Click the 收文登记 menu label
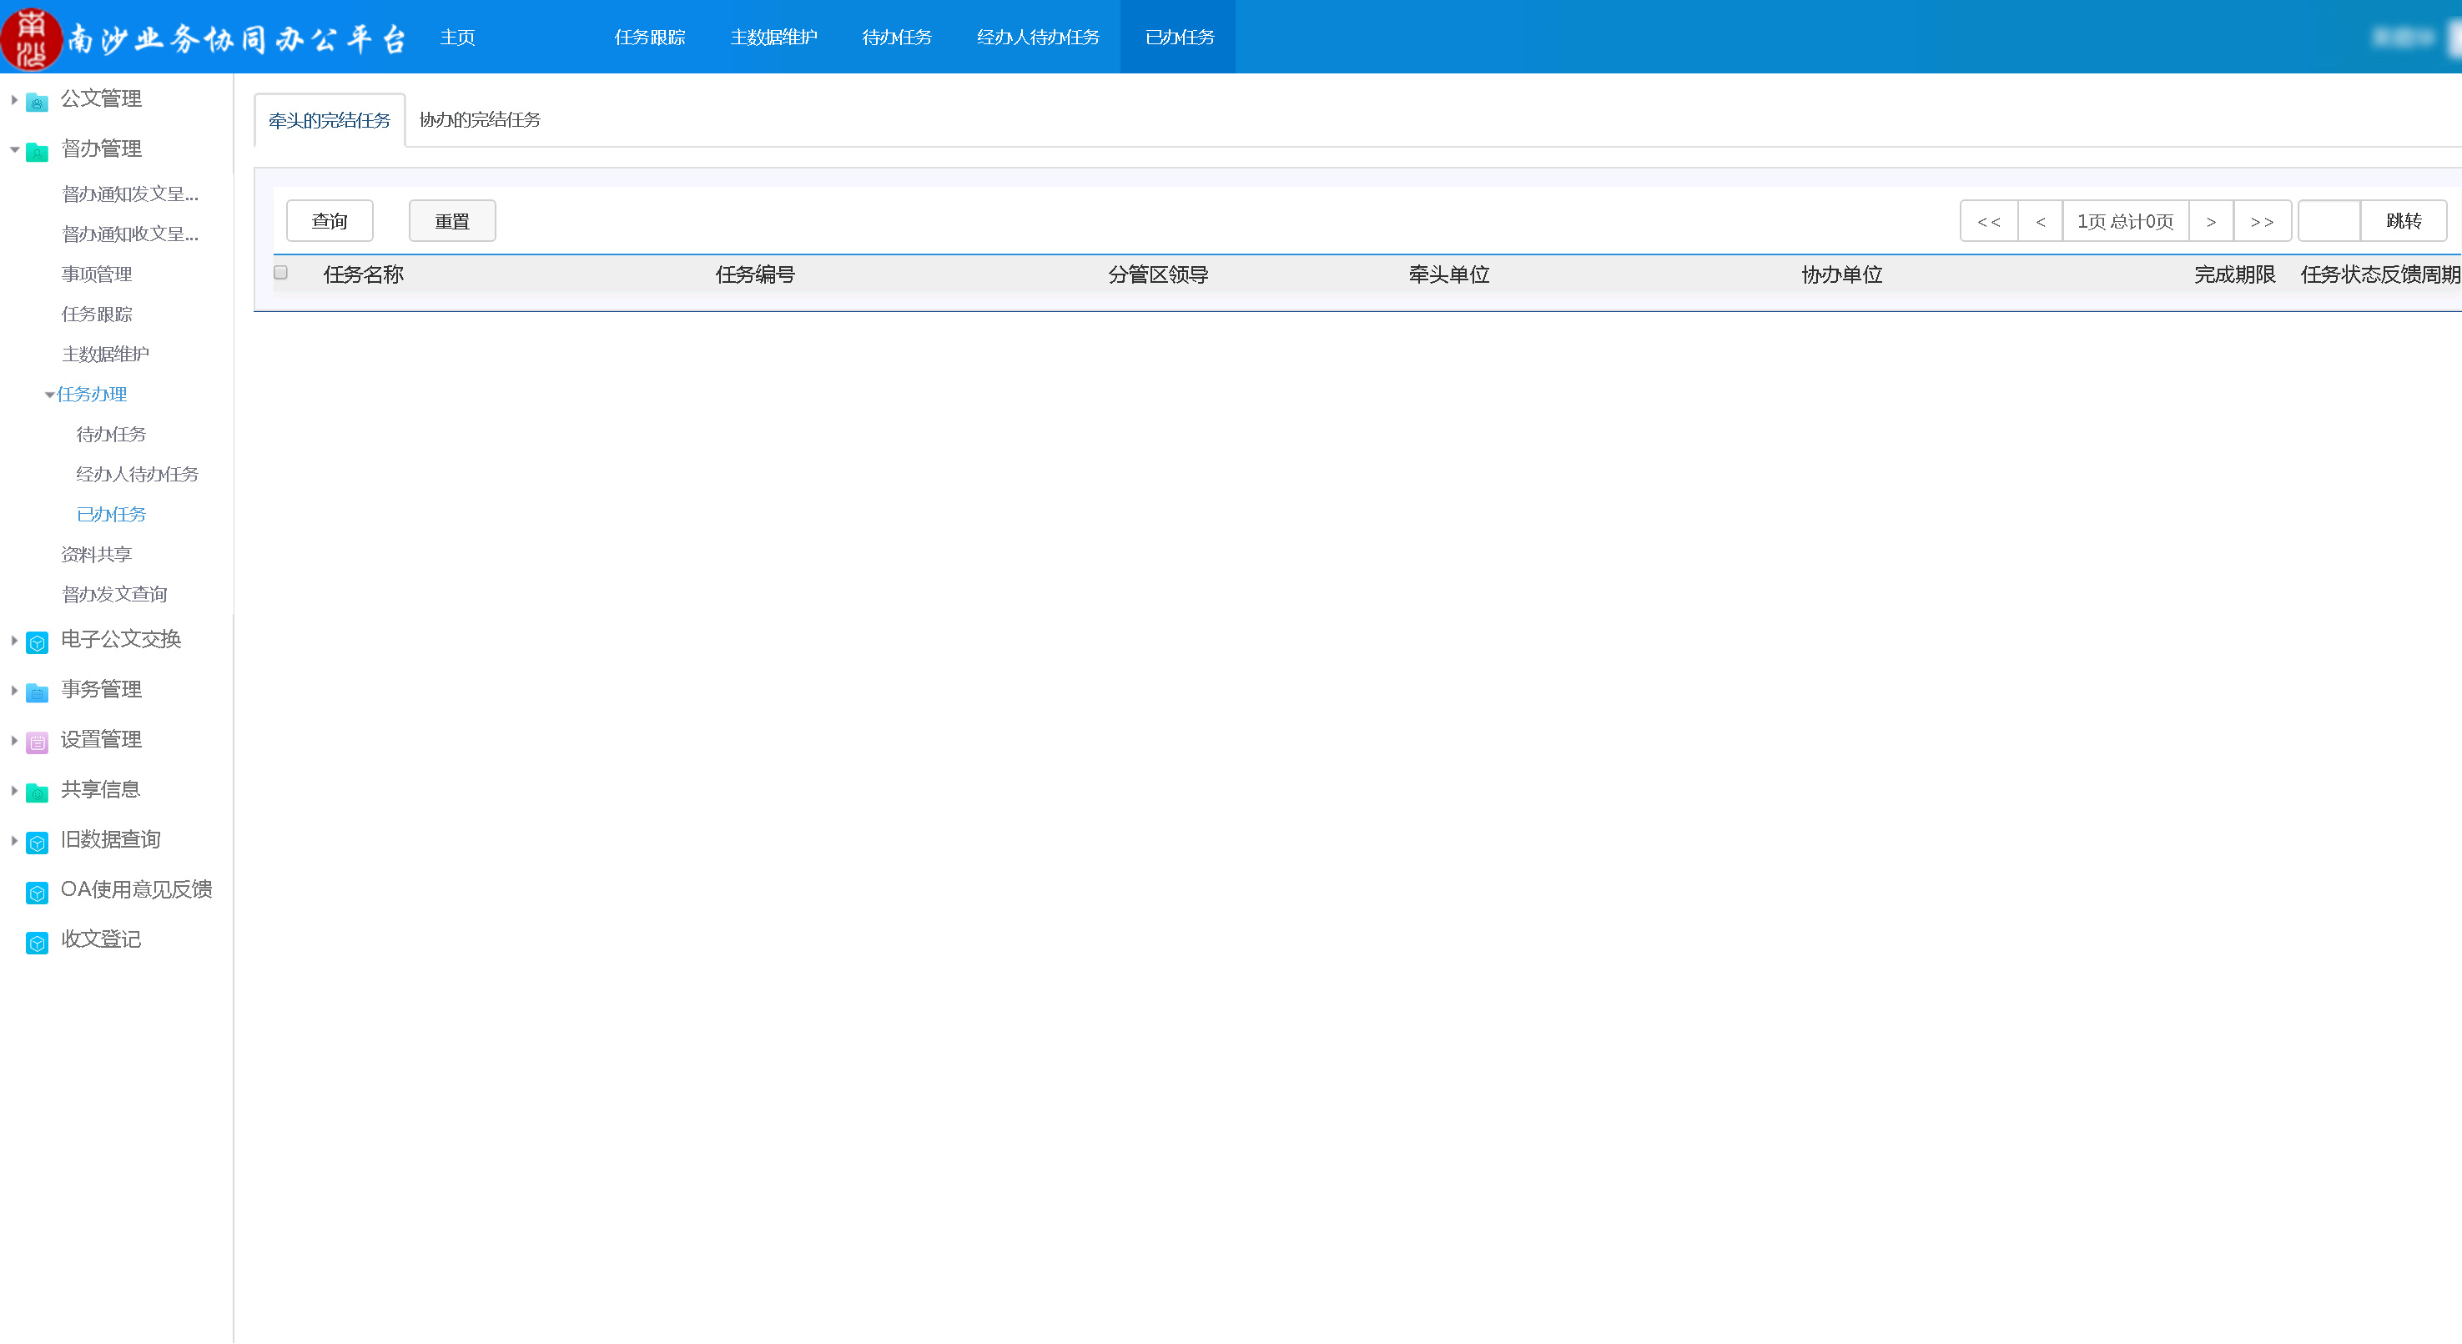 pos(101,939)
